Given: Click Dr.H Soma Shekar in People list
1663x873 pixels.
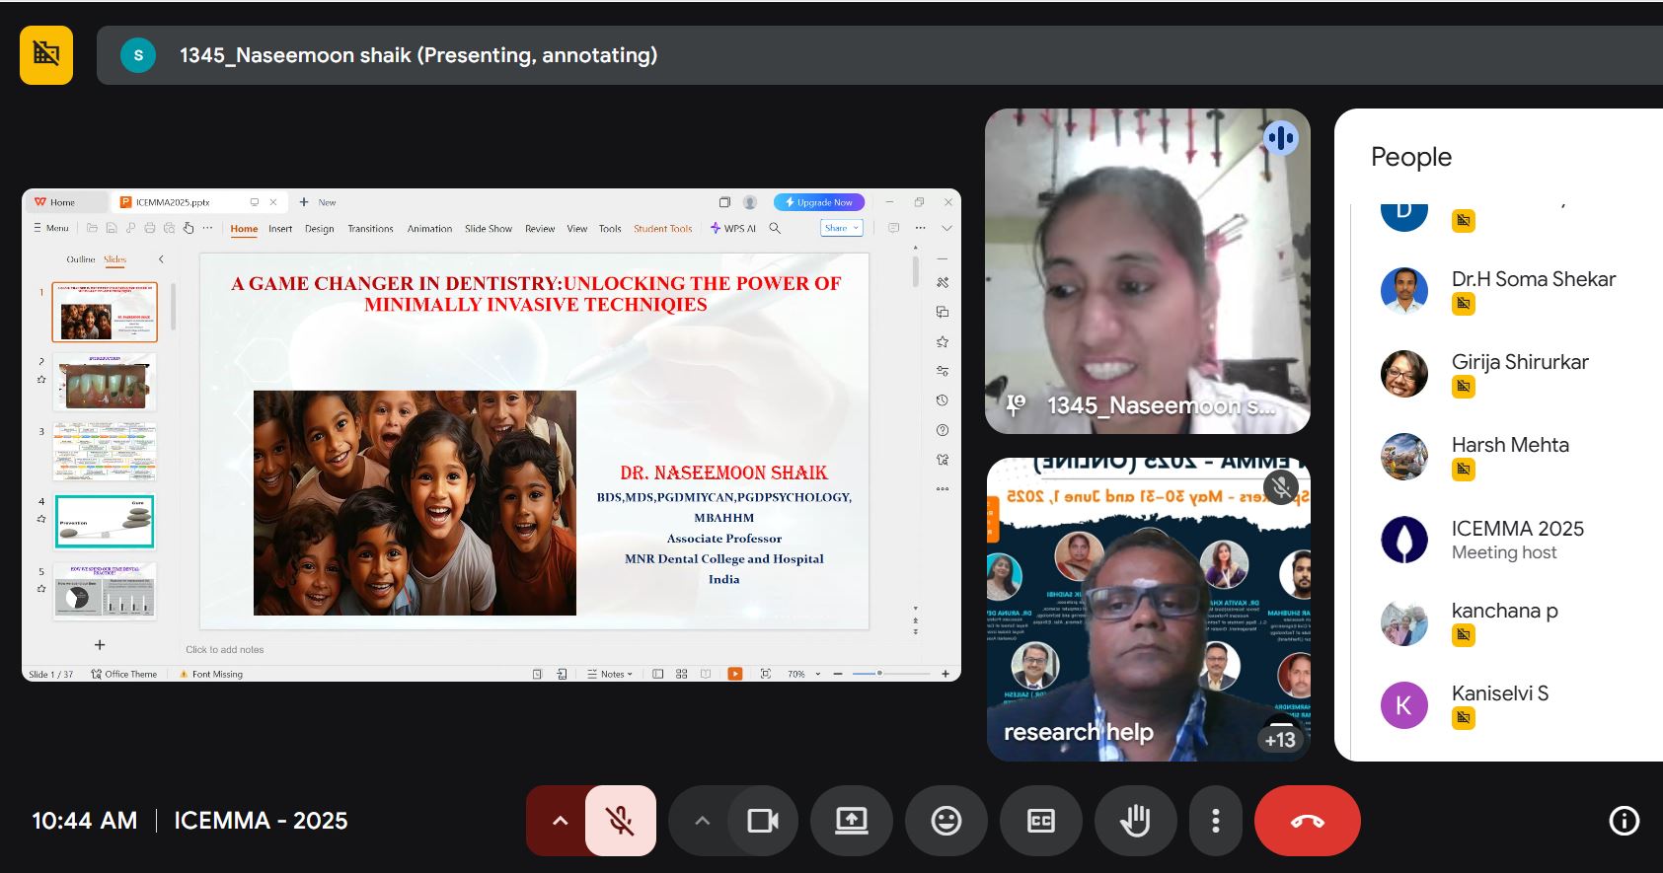Looking at the screenshot, I should [x=1533, y=279].
